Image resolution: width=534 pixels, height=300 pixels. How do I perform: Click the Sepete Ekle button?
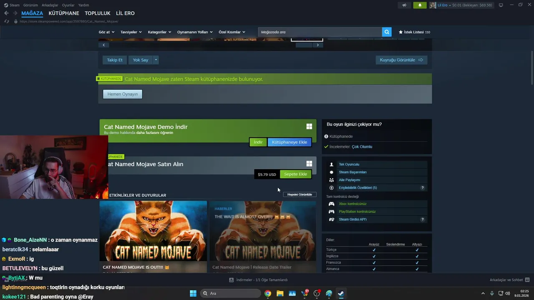(295, 174)
